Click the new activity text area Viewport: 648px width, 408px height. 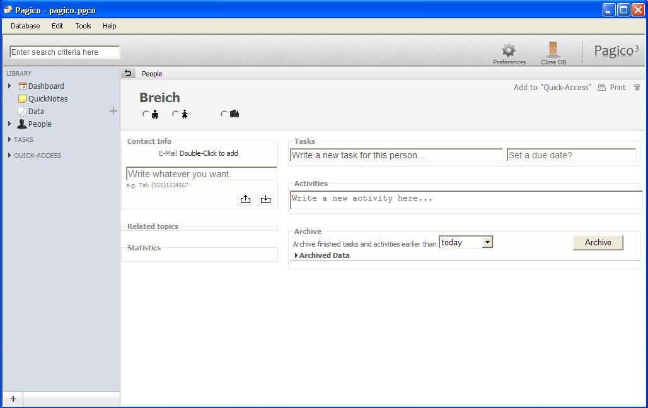tap(466, 200)
